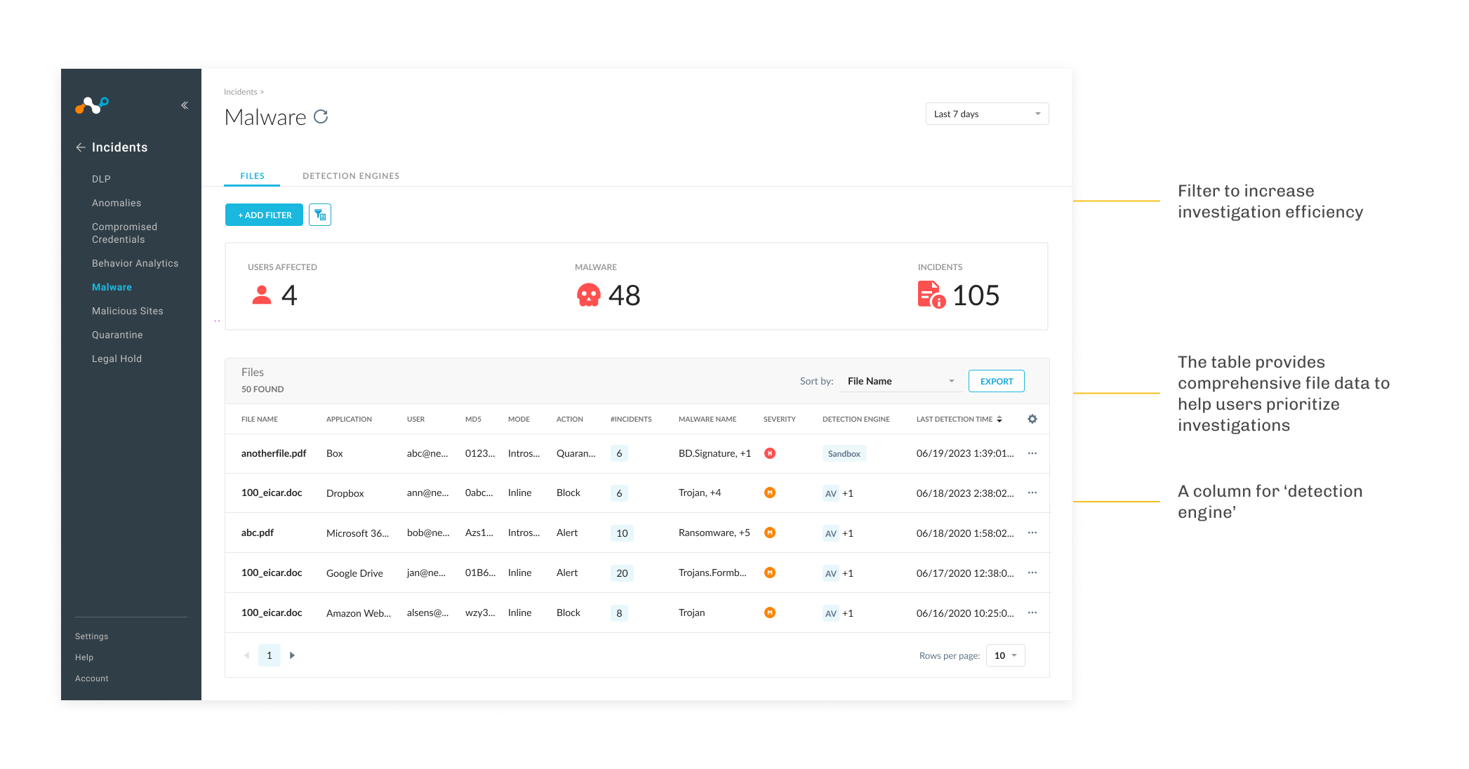The width and height of the screenshot is (1469, 769).
Task: Go to next page arrow
Action: coord(292,655)
